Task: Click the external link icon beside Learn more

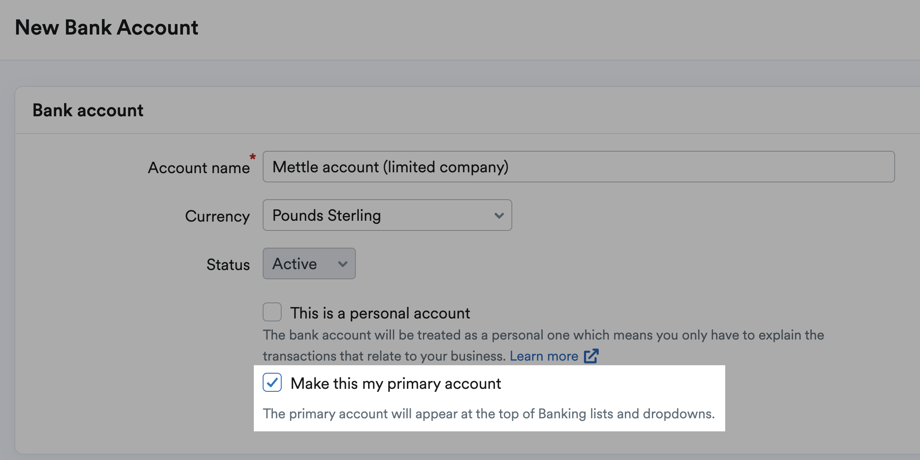Action: tap(591, 356)
